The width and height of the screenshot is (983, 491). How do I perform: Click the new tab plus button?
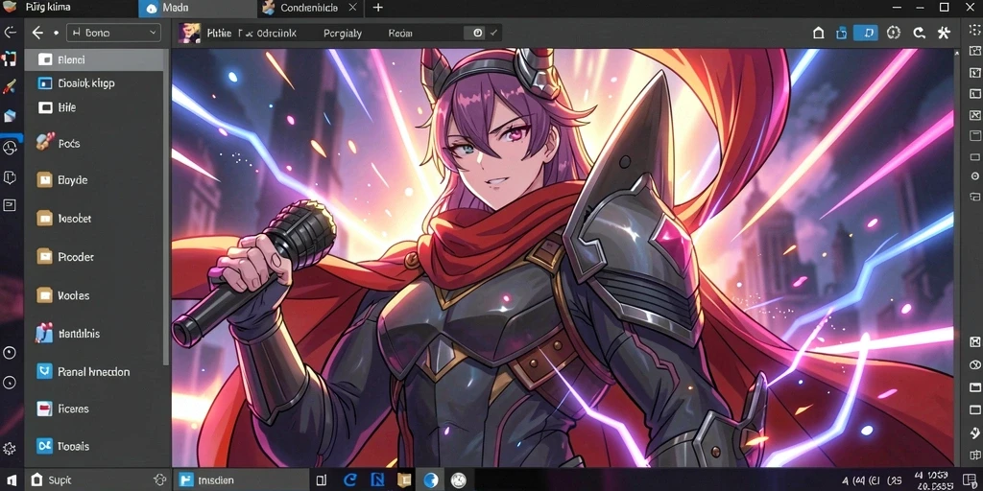tap(377, 8)
